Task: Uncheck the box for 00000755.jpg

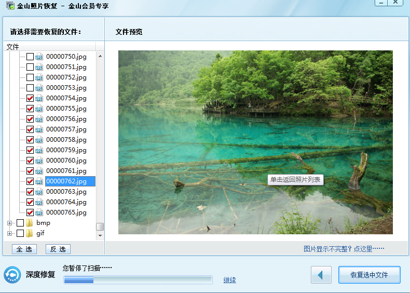Action: tap(30, 109)
